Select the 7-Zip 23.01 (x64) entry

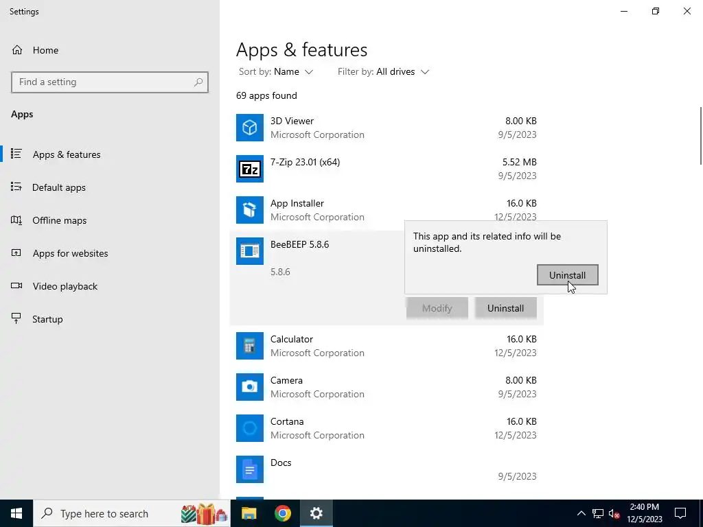pyautogui.click(x=305, y=162)
